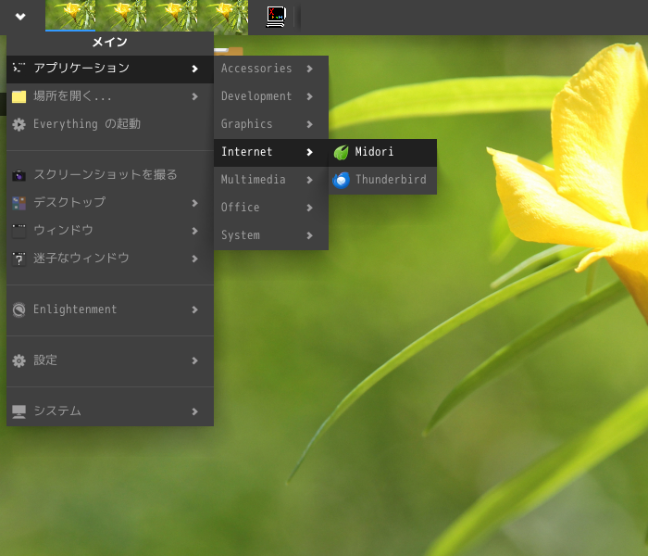This screenshot has height=556, width=648.
Task: Expand the 場所を開く submenu arrow
Action: tap(195, 96)
